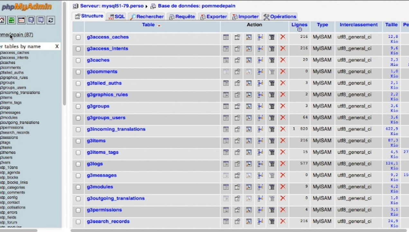This screenshot has height=232, width=409.
Task: Clear the table filter with X button
Action: pos(57,46)
